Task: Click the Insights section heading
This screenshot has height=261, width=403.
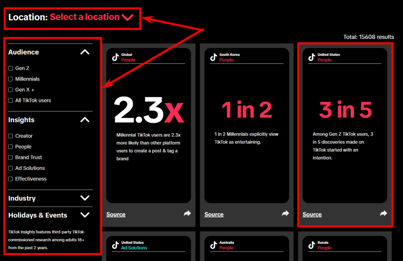Action: pos(21,120)
